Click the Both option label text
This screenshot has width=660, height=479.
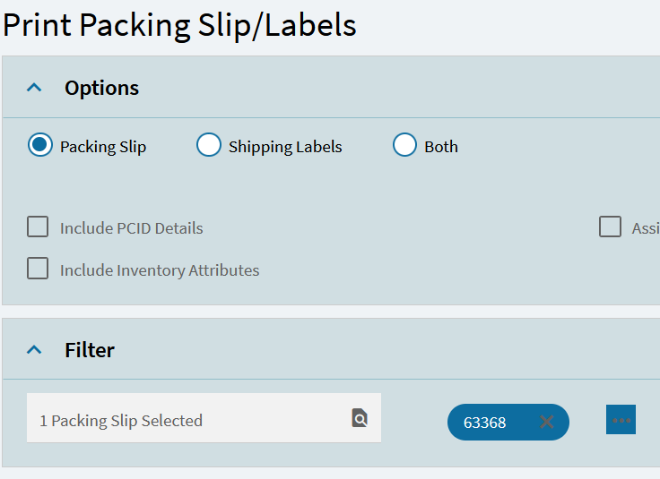click(441, 147)
